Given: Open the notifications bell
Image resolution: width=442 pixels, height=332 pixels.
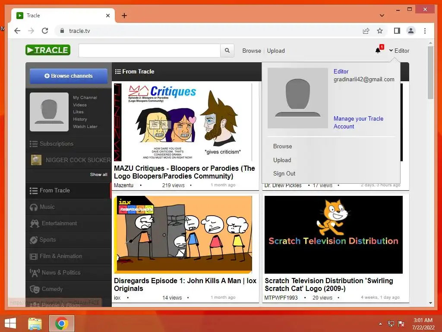Looking at the screenshot, I should point(378,51).
